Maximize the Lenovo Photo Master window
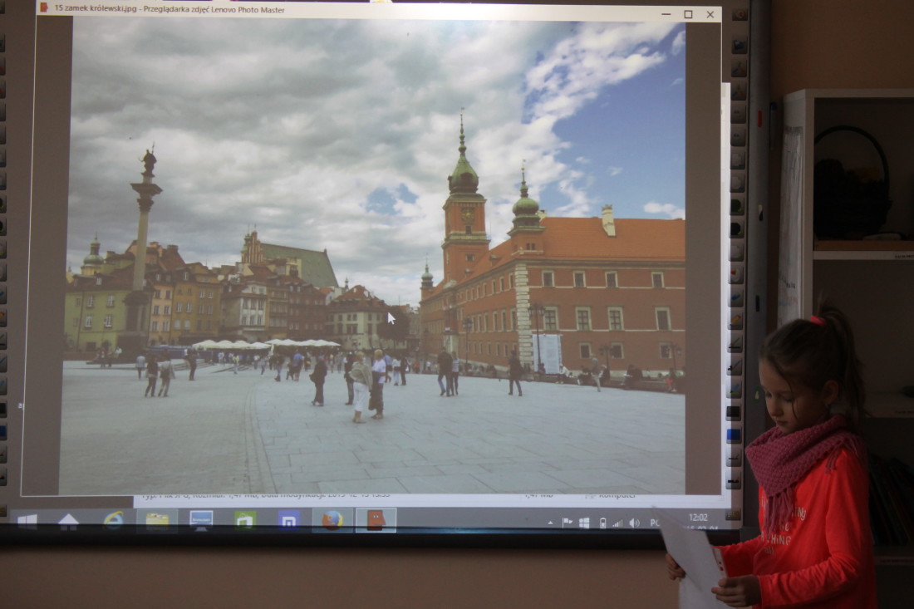Screen dimensions: 914x609 coord(689,14)
